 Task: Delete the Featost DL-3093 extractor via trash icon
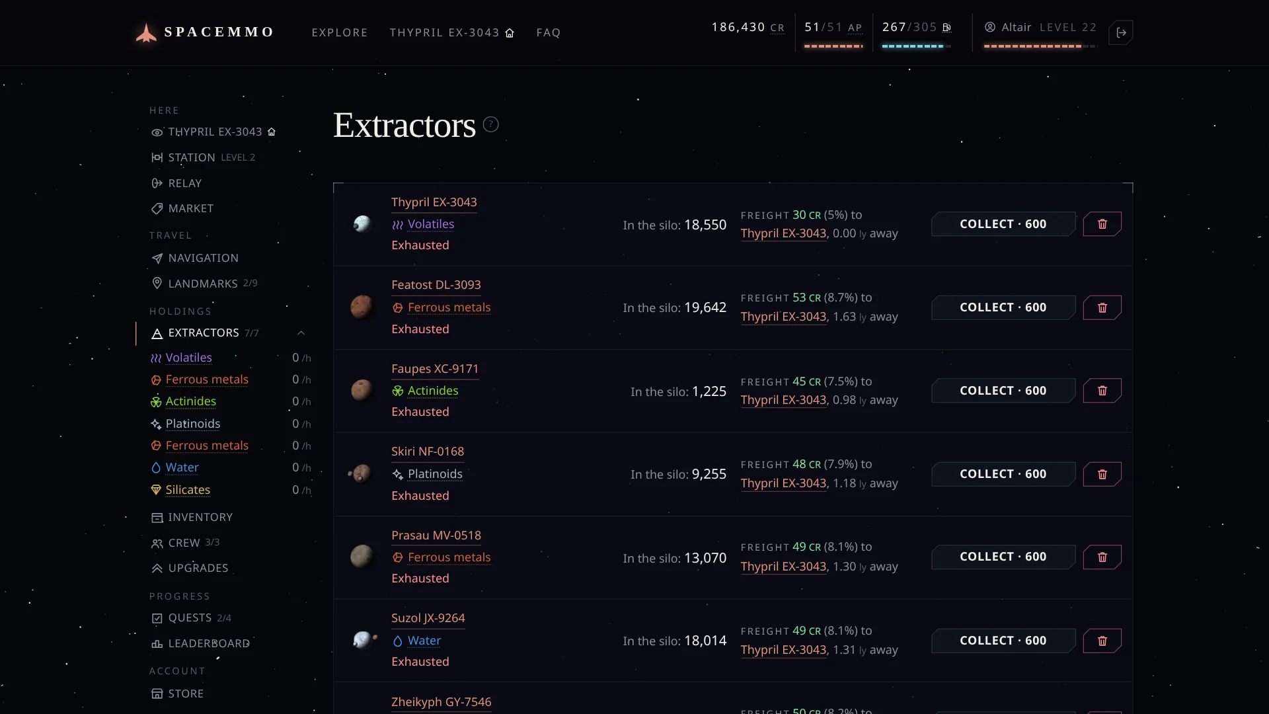(x=1102, y=307)
